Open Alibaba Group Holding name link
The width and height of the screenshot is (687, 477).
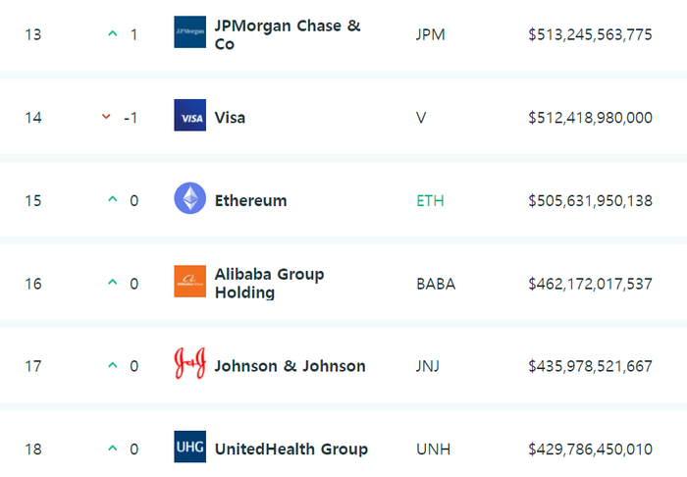tap(270, 284)
